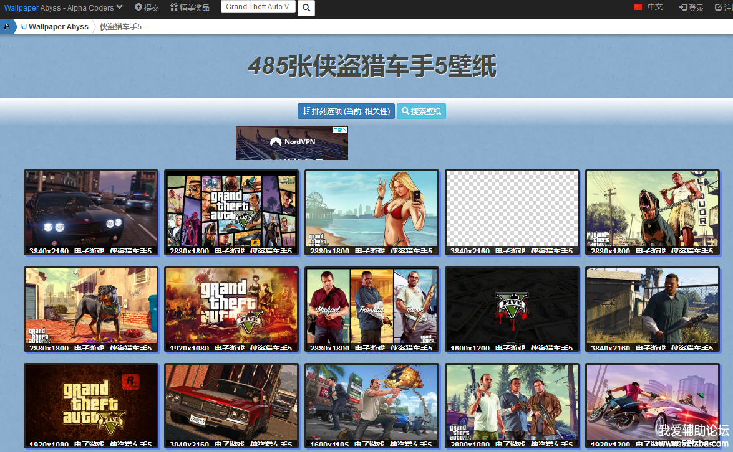Open the 精美奖品 prizes menu item

(x=190, y=7)
